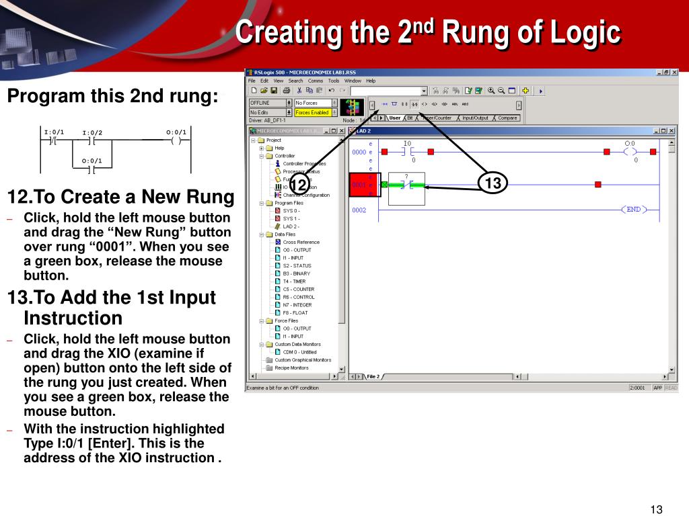Click the Undo arrow icon

coord(332,91)
